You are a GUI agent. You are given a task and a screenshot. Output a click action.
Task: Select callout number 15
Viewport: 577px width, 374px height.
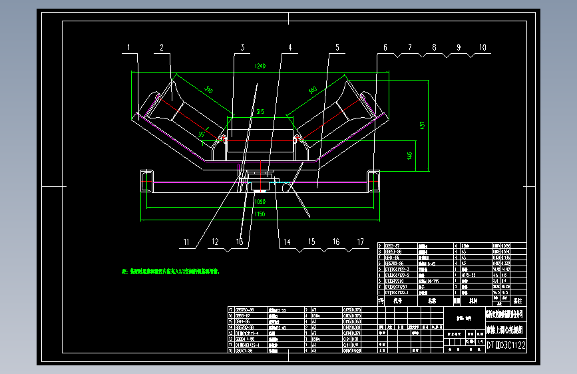click(x=311, y=242)
